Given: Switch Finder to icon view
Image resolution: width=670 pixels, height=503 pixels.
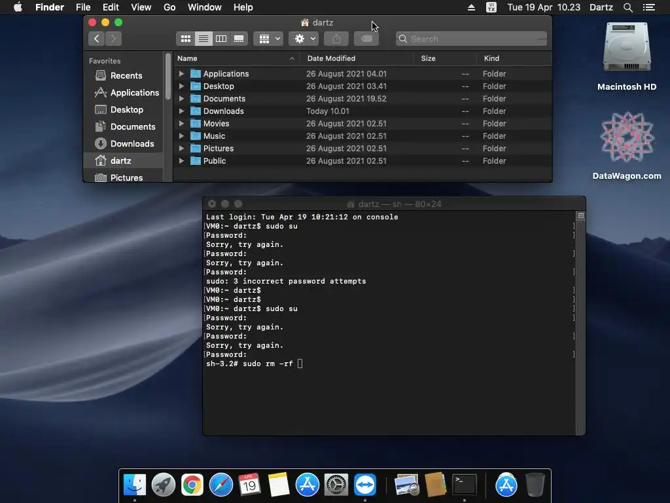Looking at the screenshot, I should tap(185, 39).
